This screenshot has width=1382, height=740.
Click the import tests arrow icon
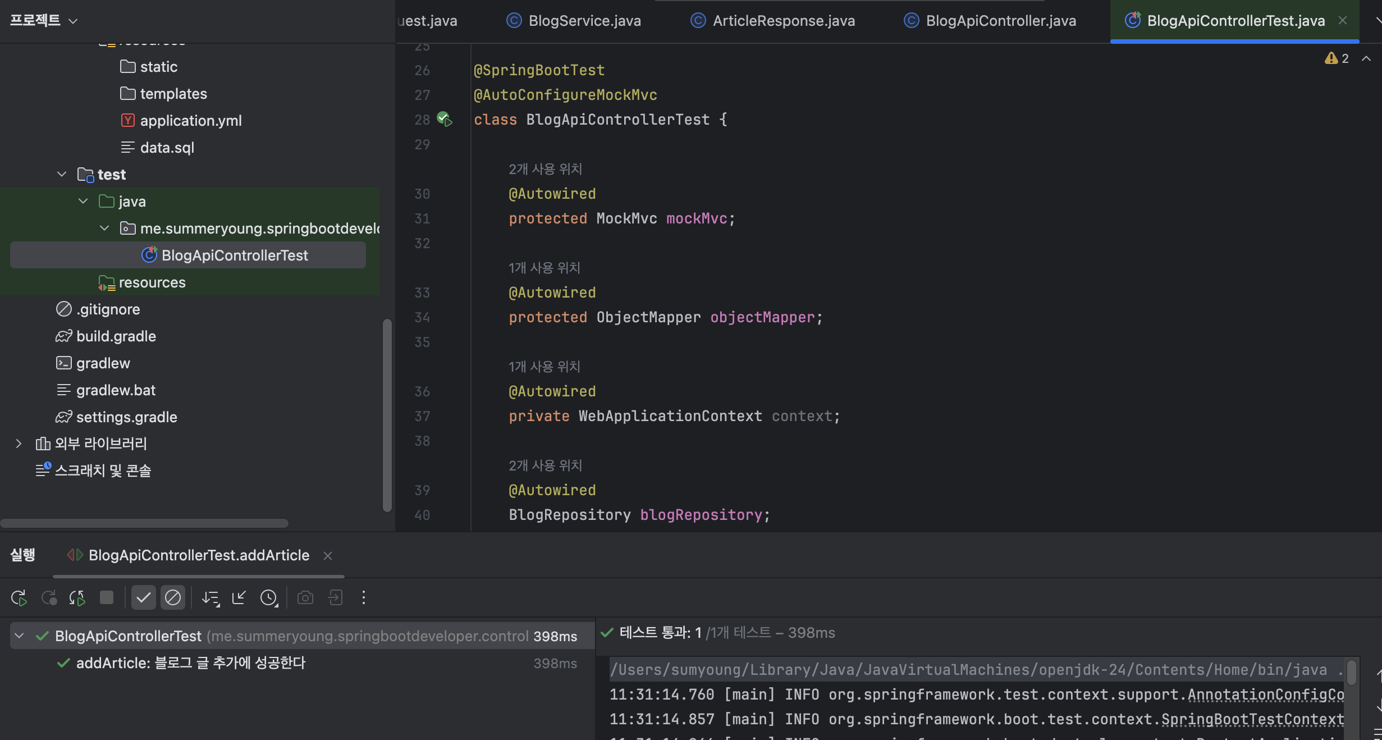(239, 598)
